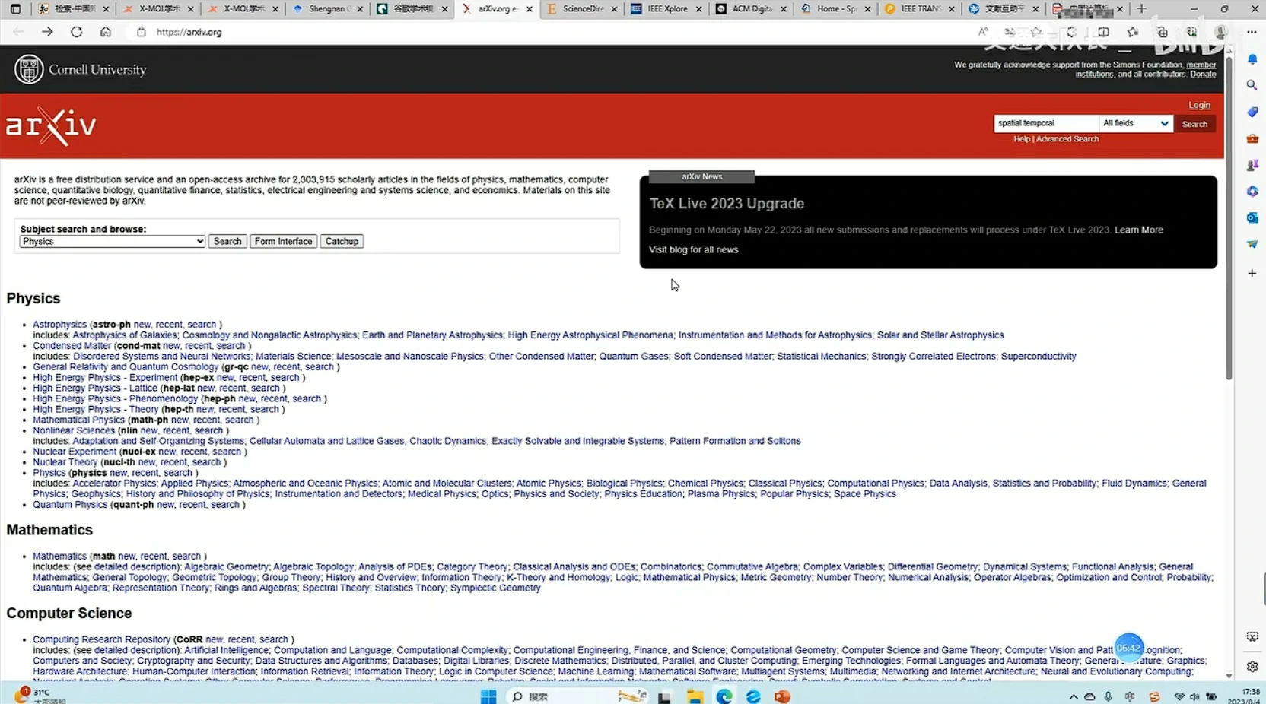Open the notifications bell in the sidebar
This screenshot has height=704, width=1266.
coord(1252,59)
